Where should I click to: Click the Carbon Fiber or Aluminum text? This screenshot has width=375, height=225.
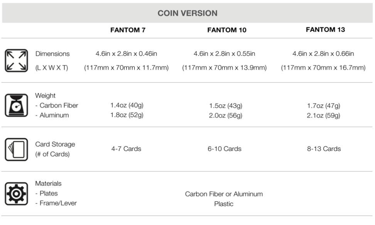[x=224, y=194]
